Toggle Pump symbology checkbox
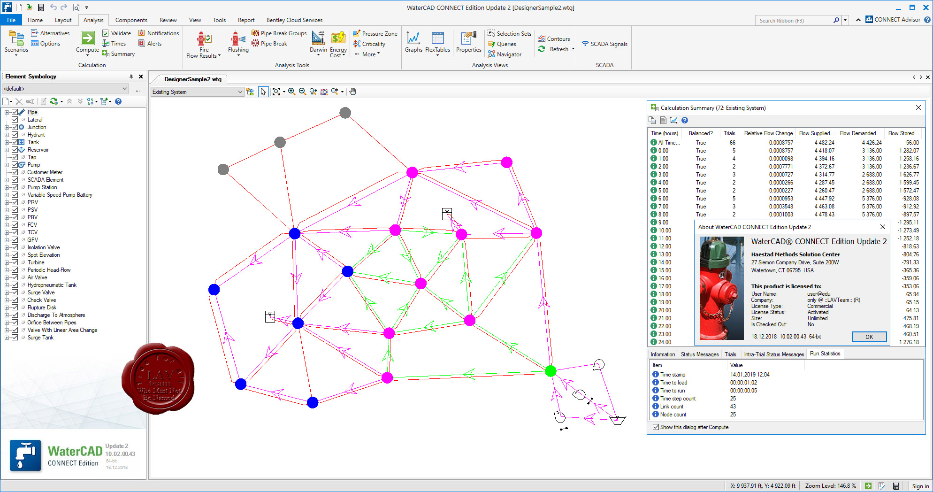This screenshot has height=492, width=933. [15, 165]
